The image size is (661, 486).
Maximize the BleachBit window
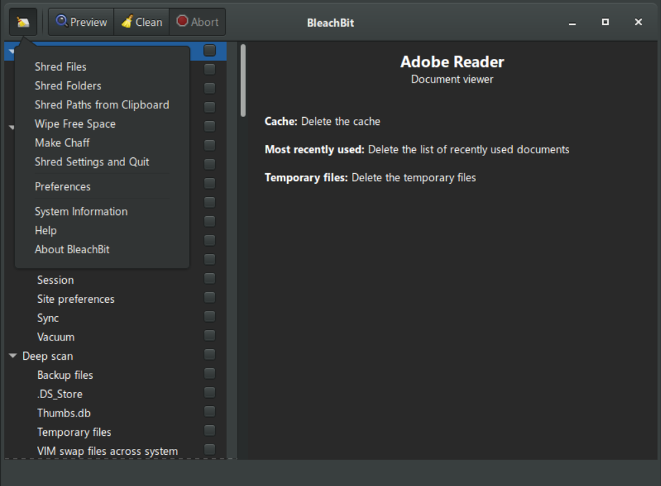[x=605, y=22]
